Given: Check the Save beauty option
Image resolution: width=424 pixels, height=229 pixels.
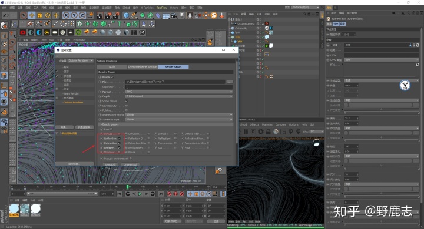Looking at the screenshot, I should point(126,106).
